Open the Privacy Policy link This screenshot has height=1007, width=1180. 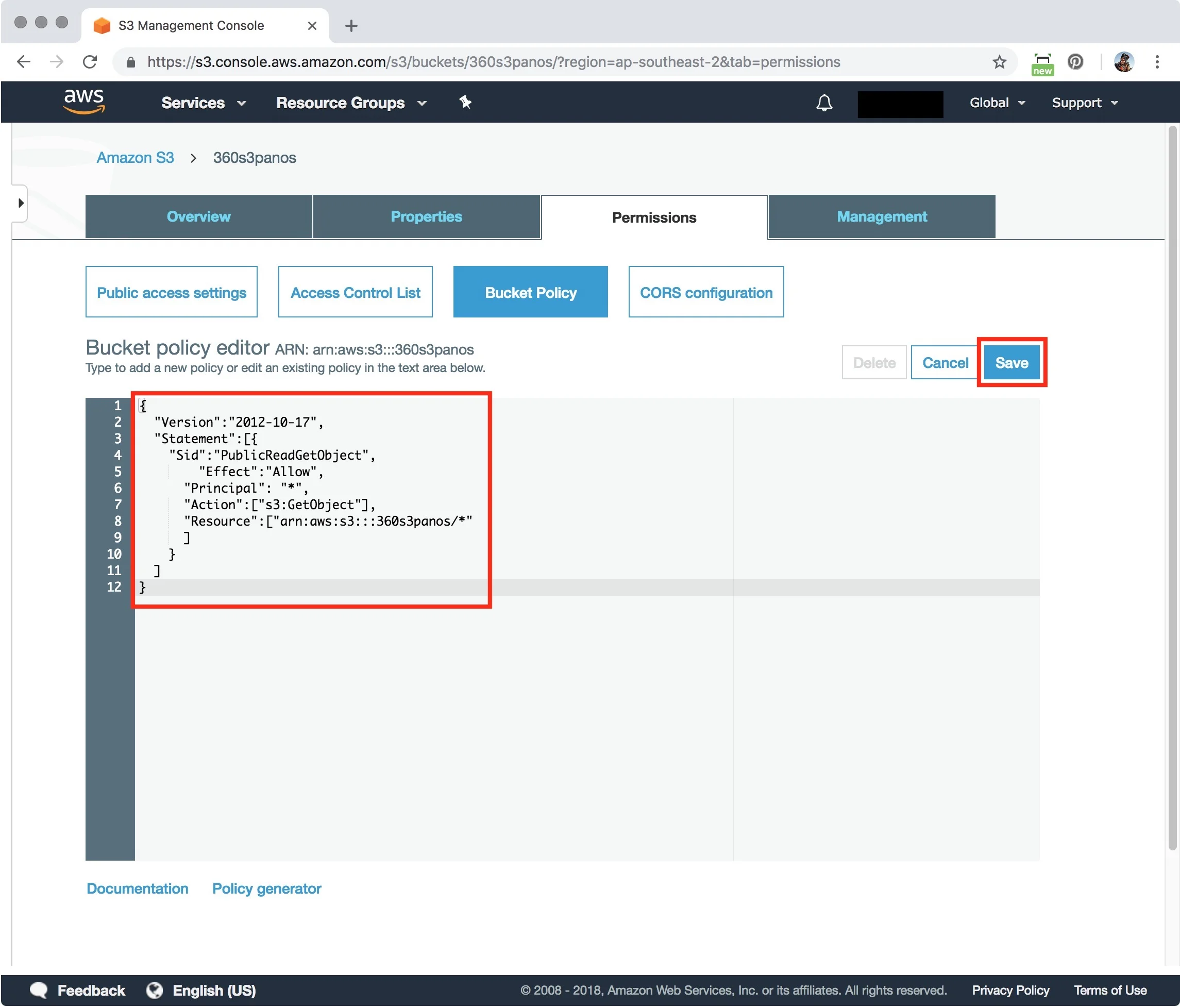[1010, 990]
